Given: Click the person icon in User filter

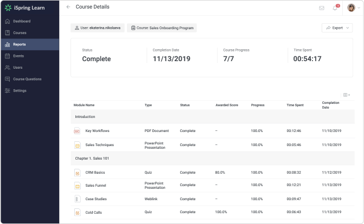Looking at the screenshot, I should 77,28.
